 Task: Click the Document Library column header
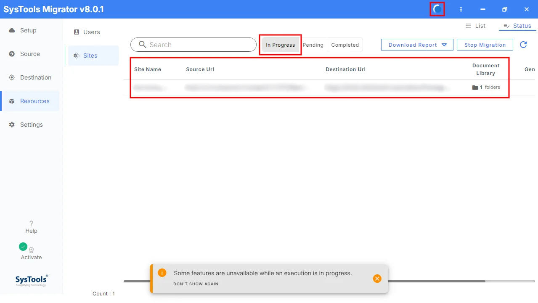tap(486, 69)
